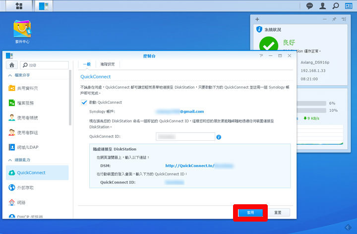Click the Axiang_DS916p server name text

[x=315, y=62]
